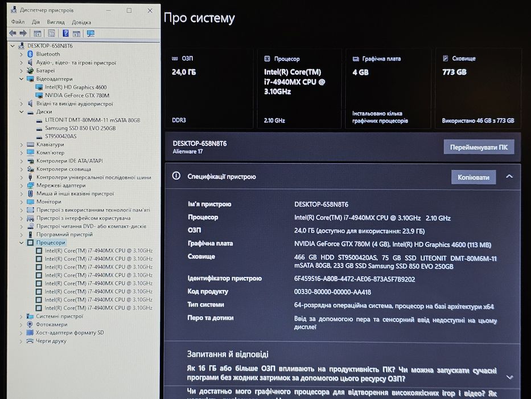Image resolution: width=531 pixels, height=399 pixels.
Task: Select the Батареї battery icon
Action: pos(30,71)
